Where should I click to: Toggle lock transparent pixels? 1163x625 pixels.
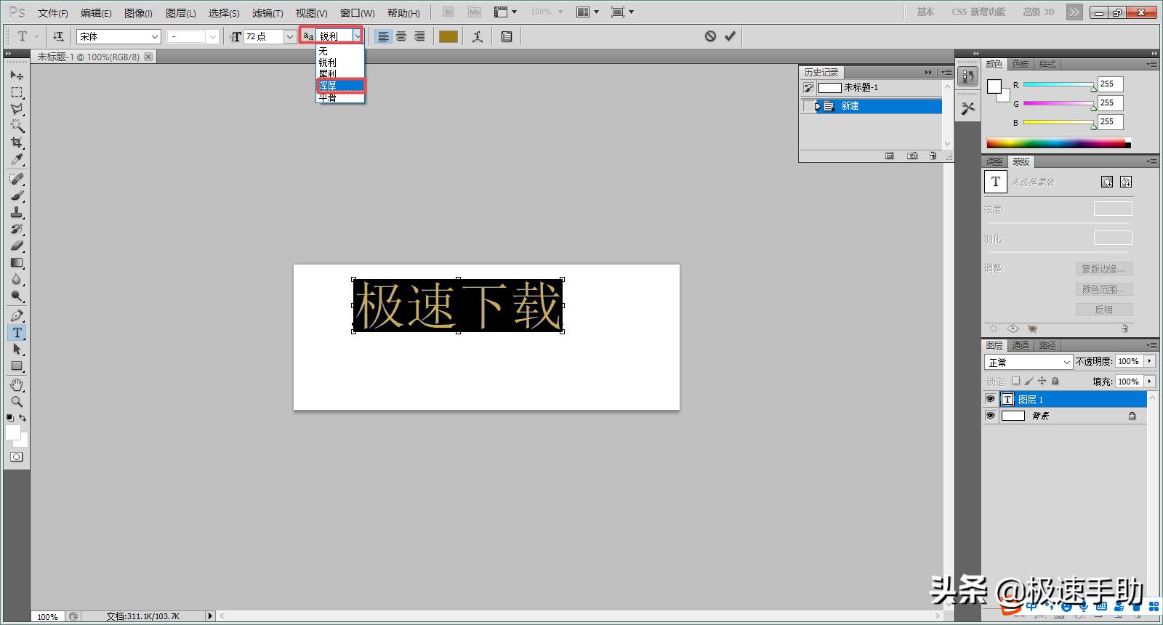coord(1016,381)
